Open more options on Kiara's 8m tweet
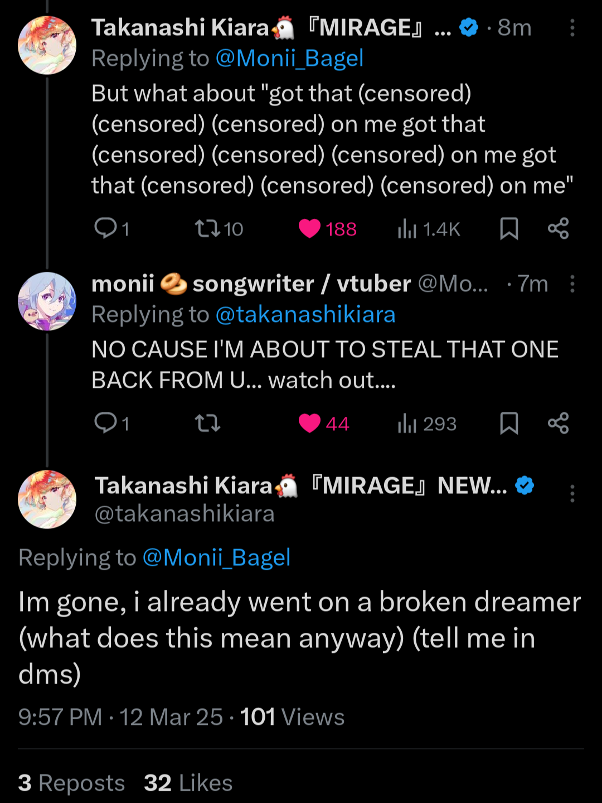 [572, 28]
